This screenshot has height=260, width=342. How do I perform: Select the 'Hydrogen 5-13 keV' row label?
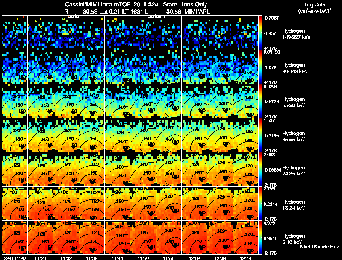click(x=294, y=239)
